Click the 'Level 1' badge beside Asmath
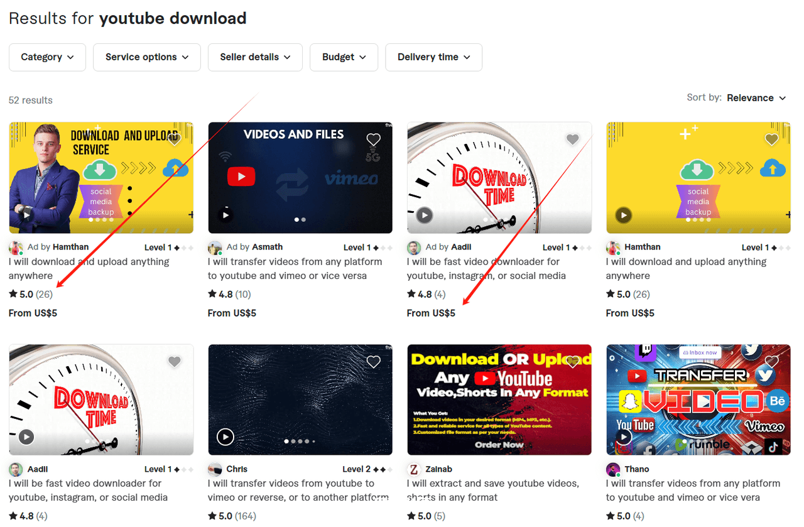This screenshot has height=527, width=804. (x=367, y=247)
